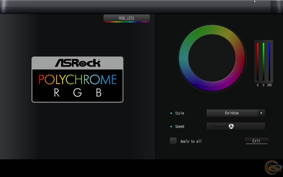Click the cyan bullet beside Speed
This screenshot has height=177, width=283.
click(171, 126)
